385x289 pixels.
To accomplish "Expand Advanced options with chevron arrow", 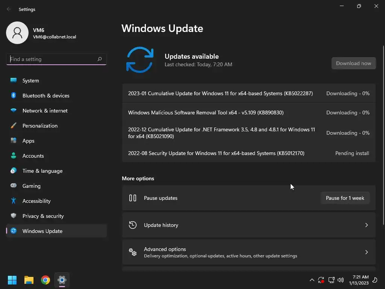I will pos(366,252).
